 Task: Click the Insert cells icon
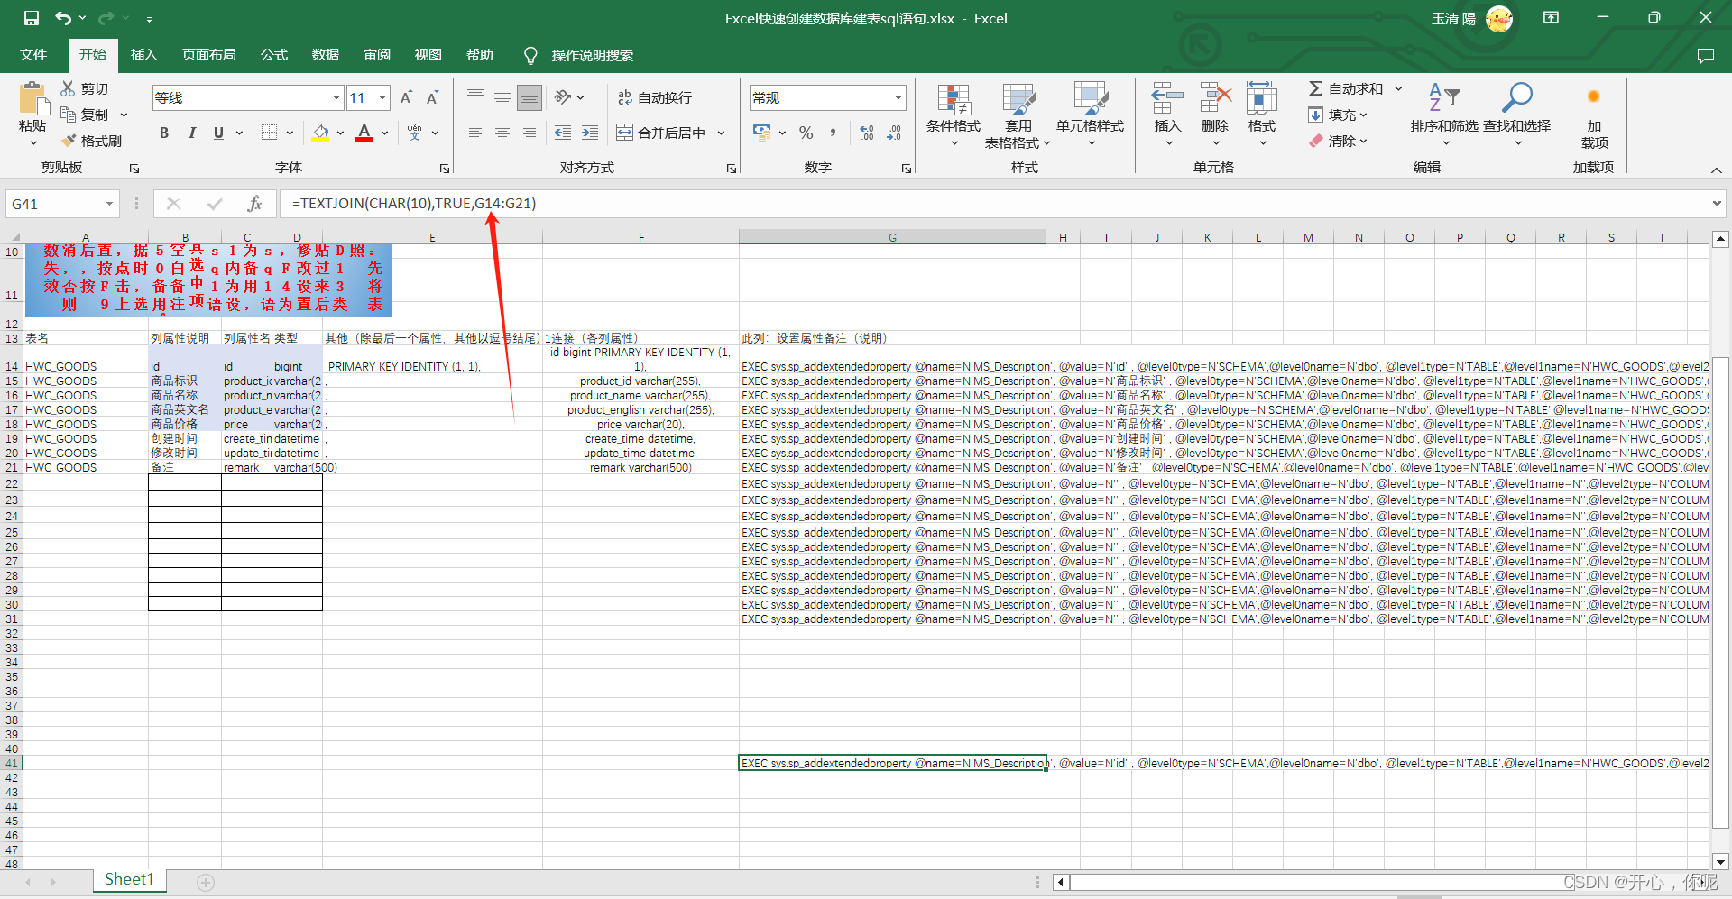point(1167,97)
